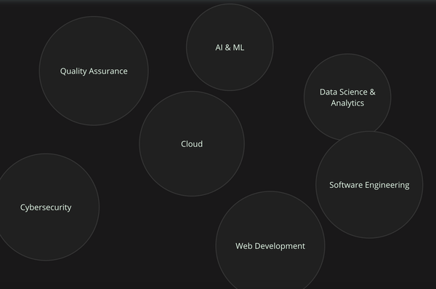
Task: Click the word 'Analytics' in Data Science bubble
Action: 347,103
